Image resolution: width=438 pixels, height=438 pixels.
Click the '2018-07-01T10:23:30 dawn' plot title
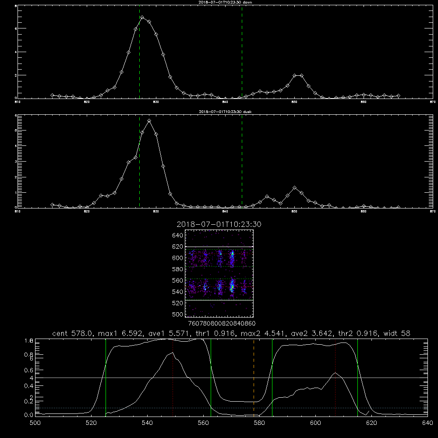(225, 2)
